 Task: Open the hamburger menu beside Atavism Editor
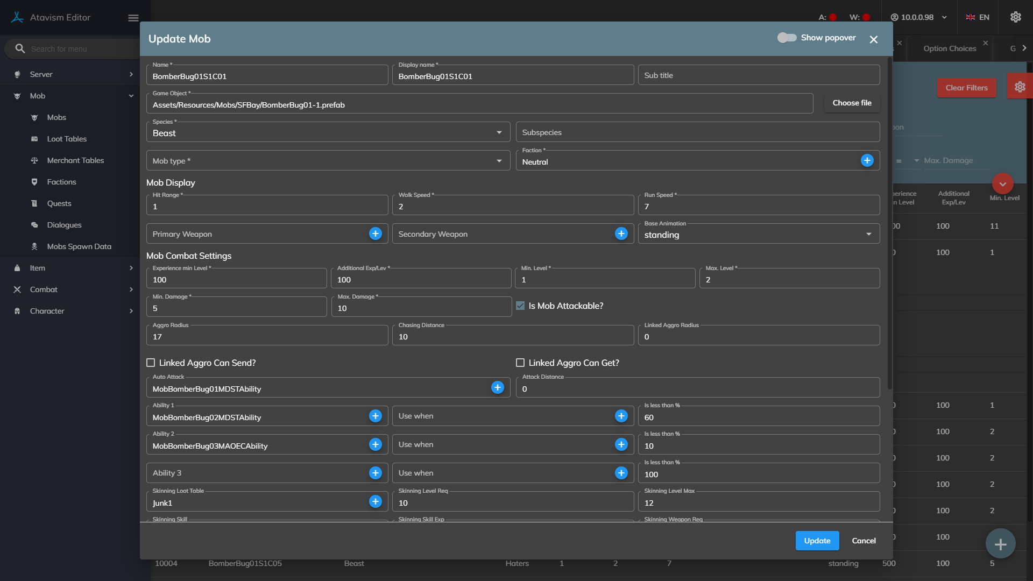tap(133, 18)
